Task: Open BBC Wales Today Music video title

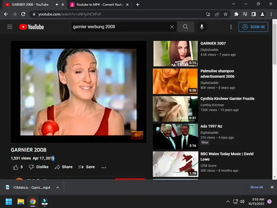Action: click(227, 157)
